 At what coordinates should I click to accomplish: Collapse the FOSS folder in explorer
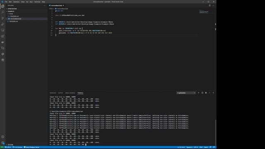pyautogui.click(x=11, y=14)
